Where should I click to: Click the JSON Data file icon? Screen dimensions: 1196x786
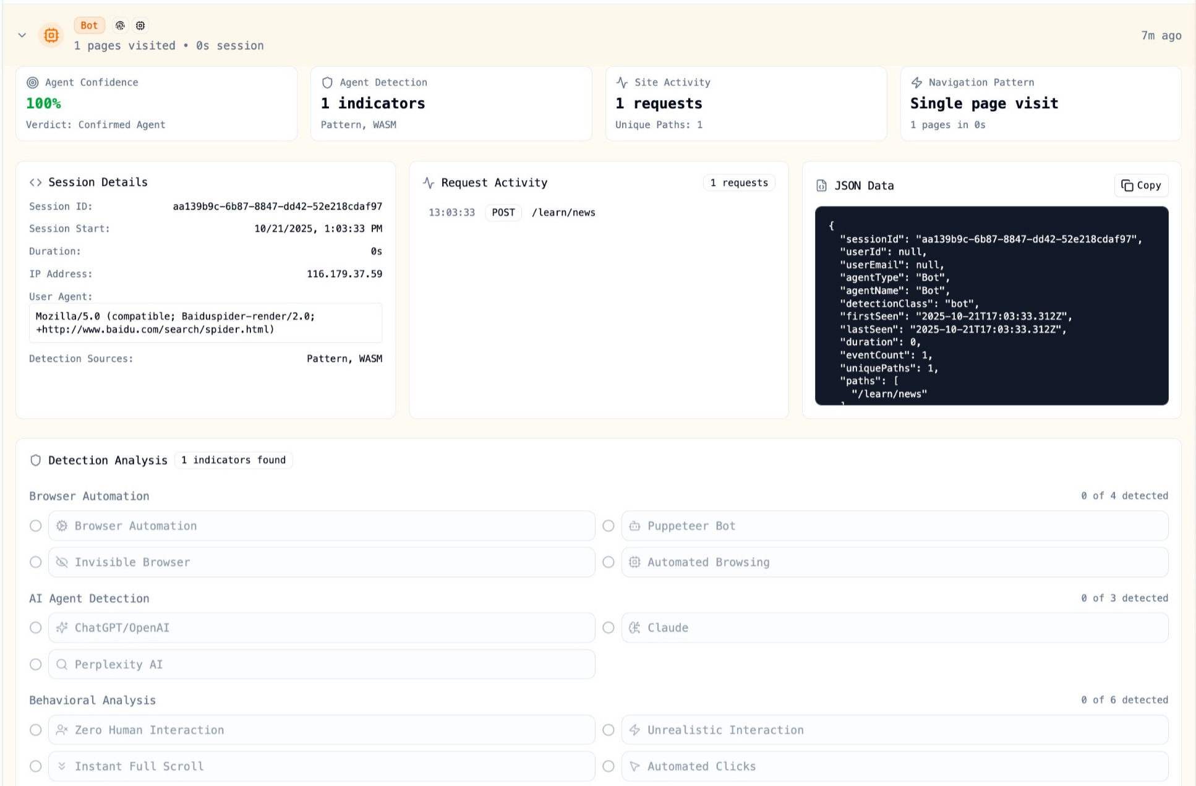821,186
